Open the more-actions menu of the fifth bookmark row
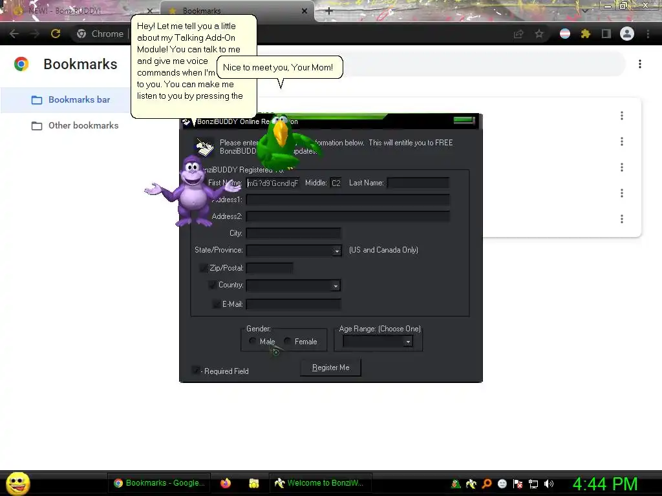 [622, 219]
